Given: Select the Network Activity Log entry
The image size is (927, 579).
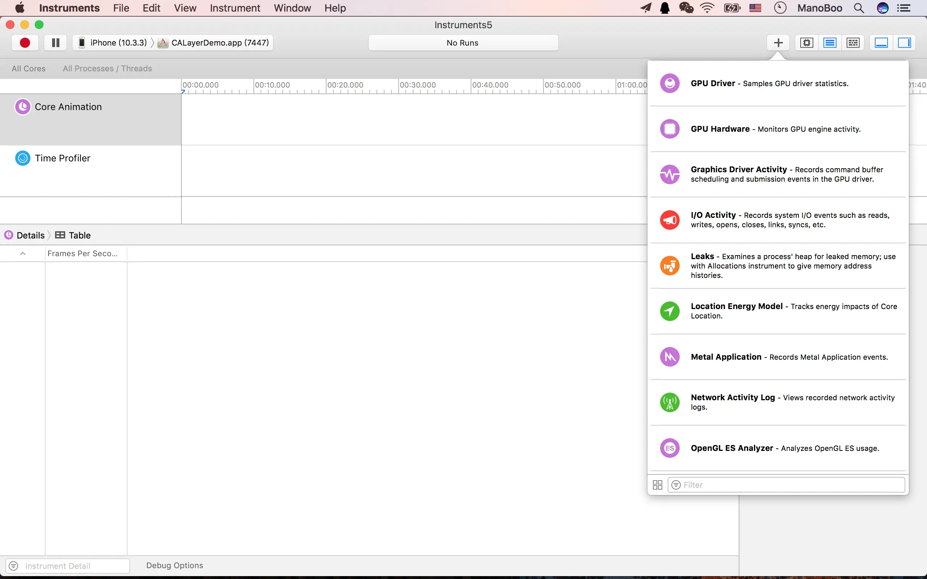Looking at the screenshot, I should [x=733, y=397].
